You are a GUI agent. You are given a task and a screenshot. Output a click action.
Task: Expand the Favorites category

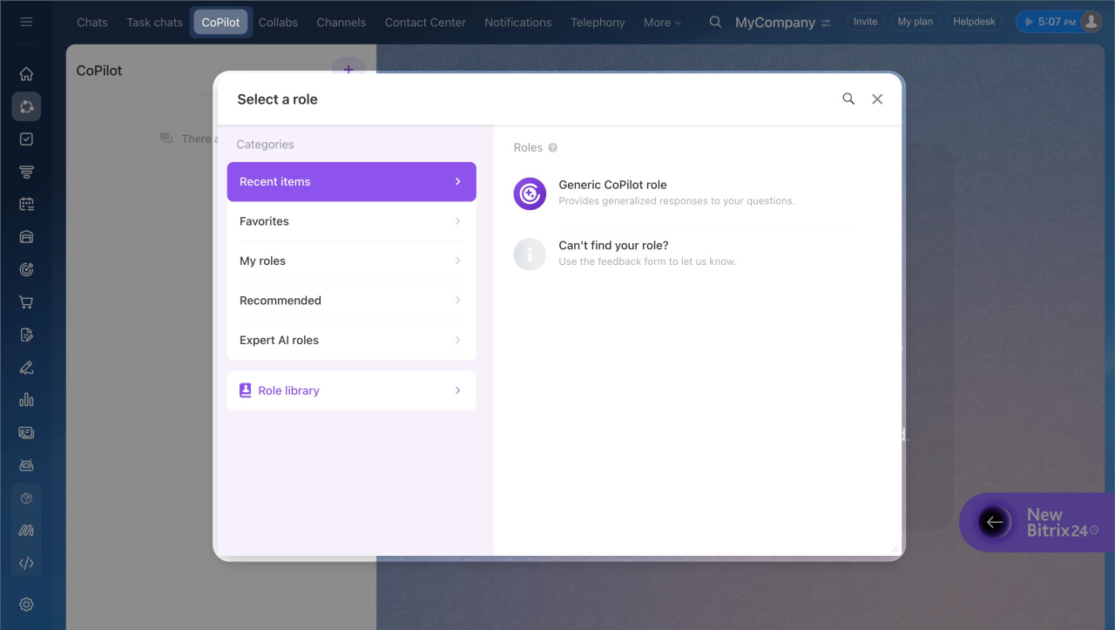click(351, 221)
